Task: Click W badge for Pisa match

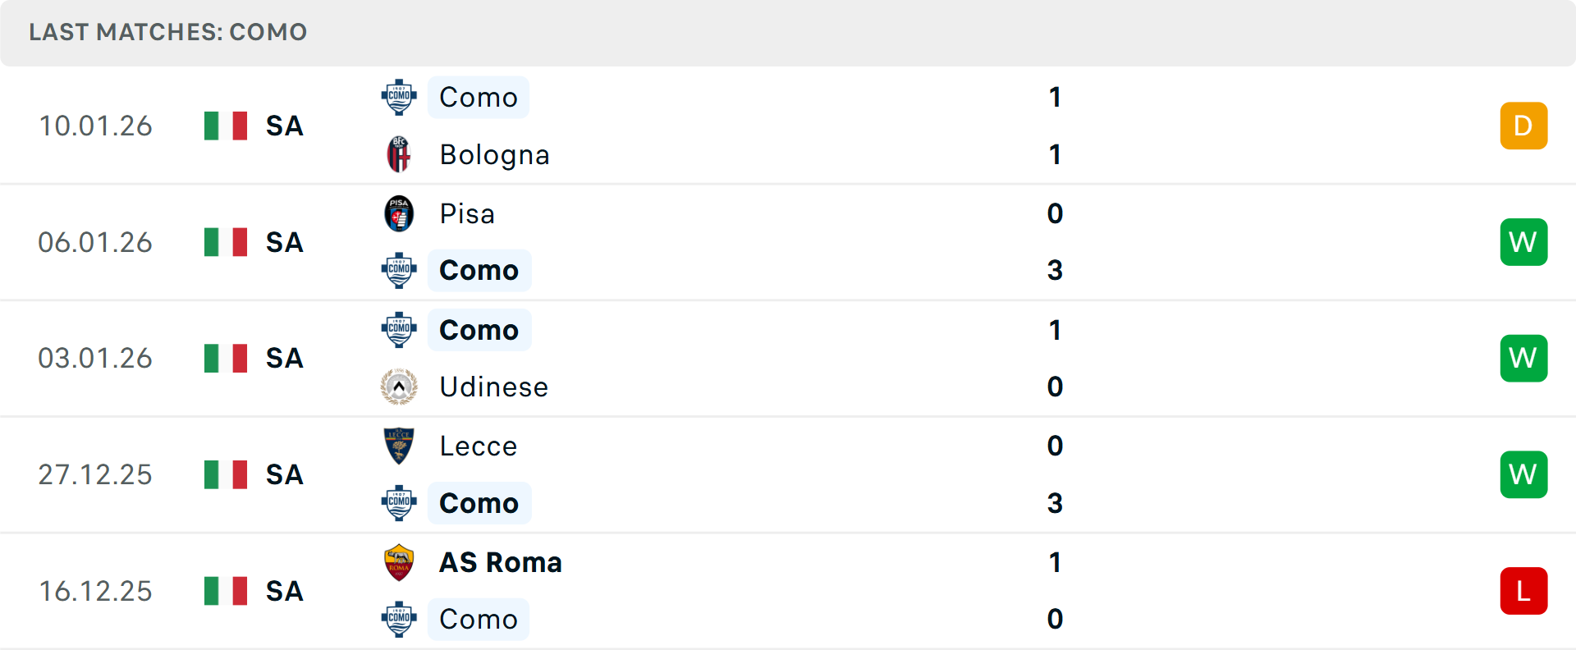Action: click(1523, 242)
